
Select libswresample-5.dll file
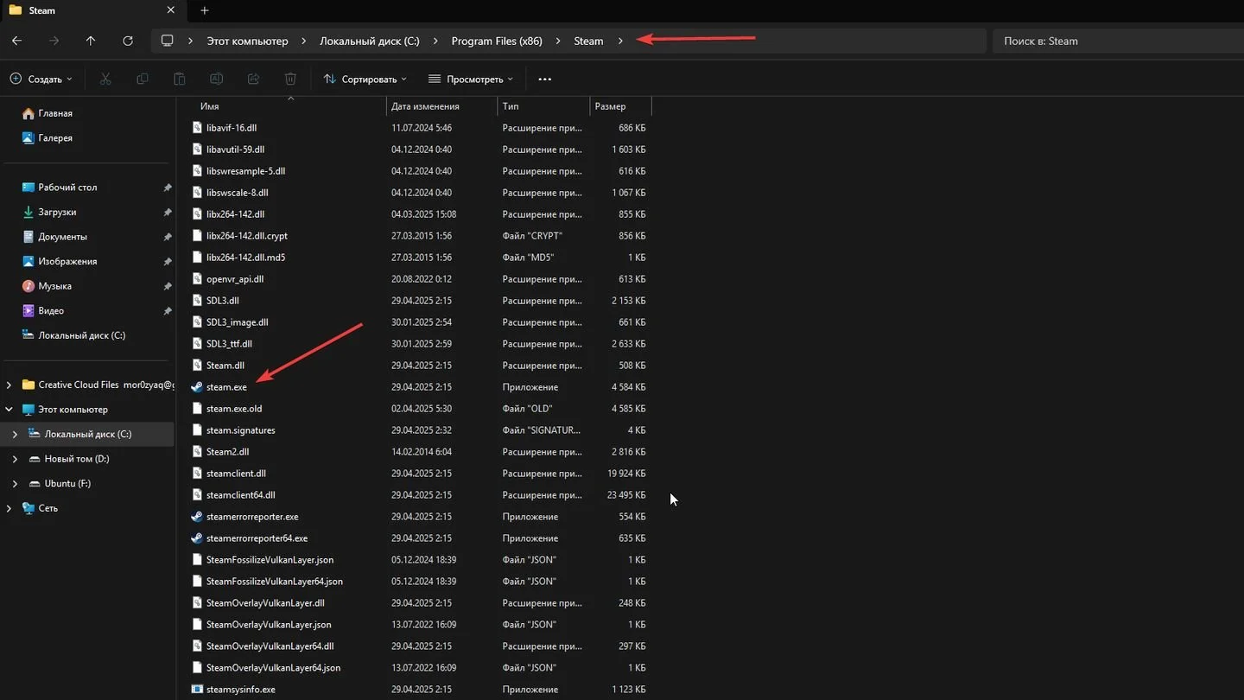(x=245, y=171)
